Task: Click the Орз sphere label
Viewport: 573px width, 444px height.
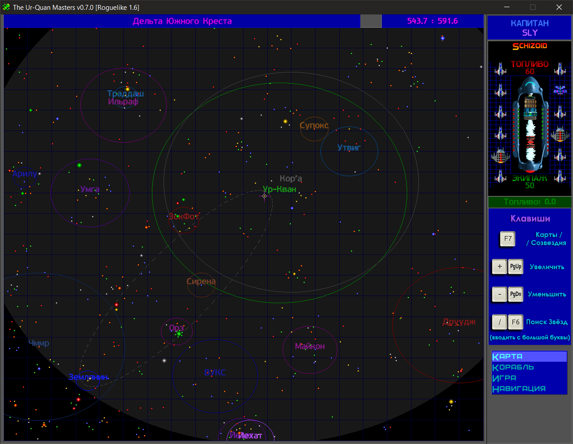Action: click(x=177, y=328)
